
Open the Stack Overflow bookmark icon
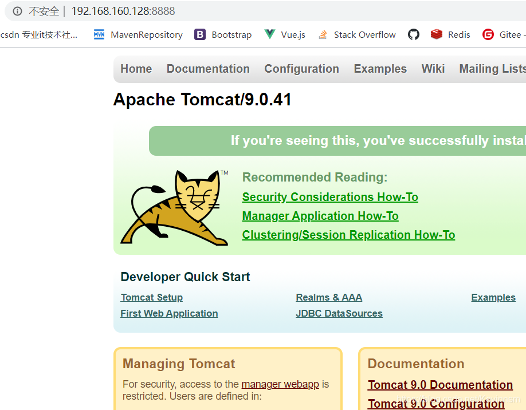(x=323, y=34)
